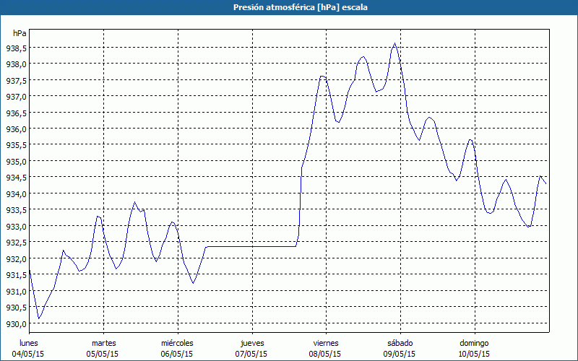Click the 930,0 label at the axis bottom
The width and height of the screenshot is (578, 361).
tap(16, 323)
